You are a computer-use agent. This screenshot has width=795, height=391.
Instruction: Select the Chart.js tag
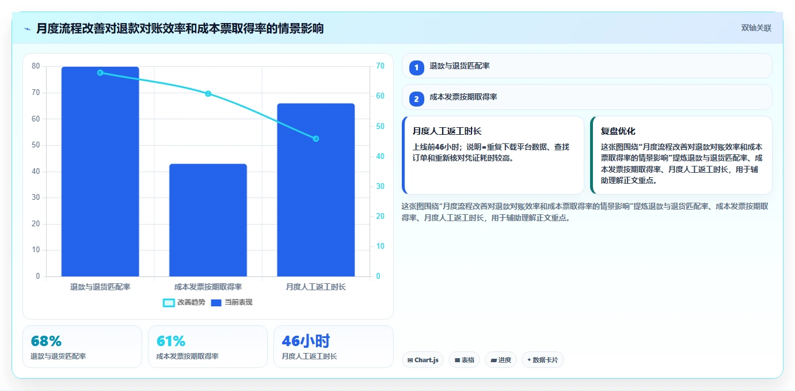pos(423,360)
